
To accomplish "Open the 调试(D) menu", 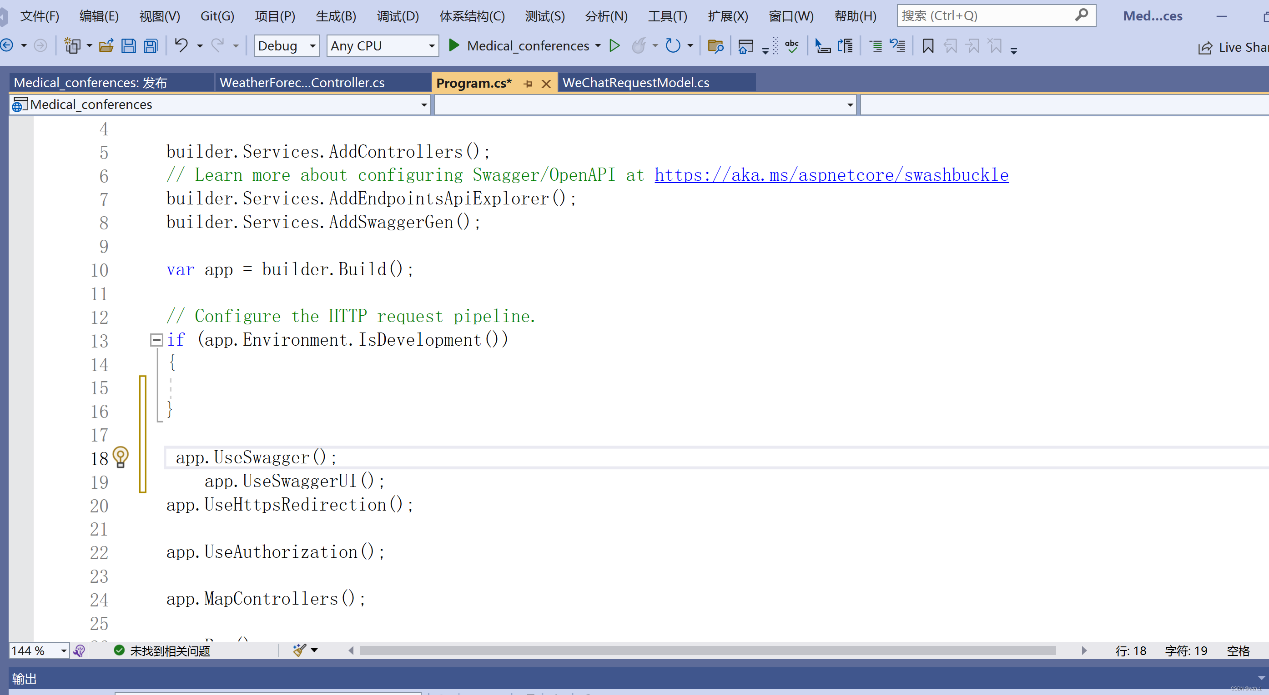I will [398, 16].
